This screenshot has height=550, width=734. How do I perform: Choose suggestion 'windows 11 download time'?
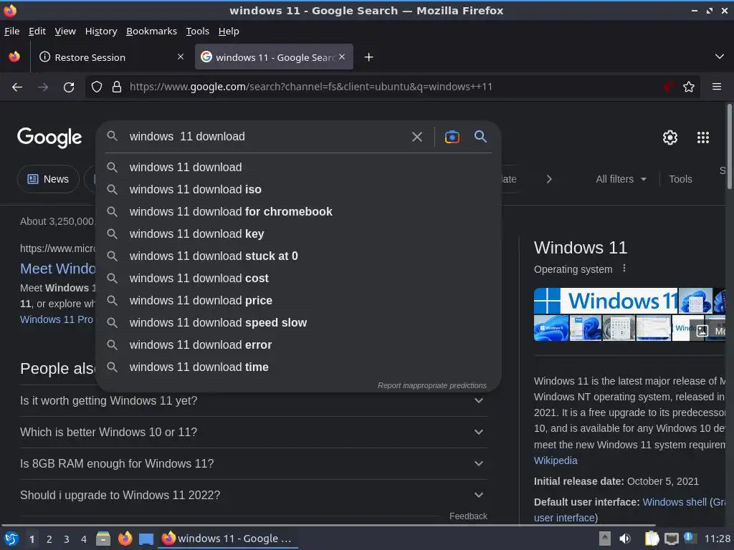299,367
